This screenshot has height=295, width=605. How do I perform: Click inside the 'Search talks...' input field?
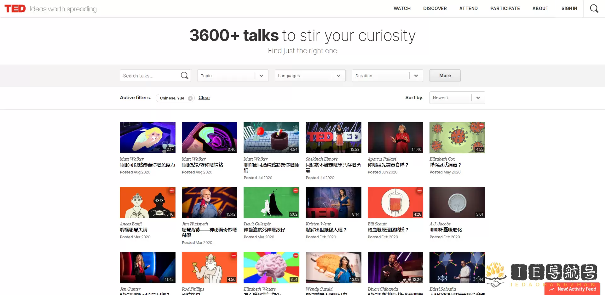[148, 76]
